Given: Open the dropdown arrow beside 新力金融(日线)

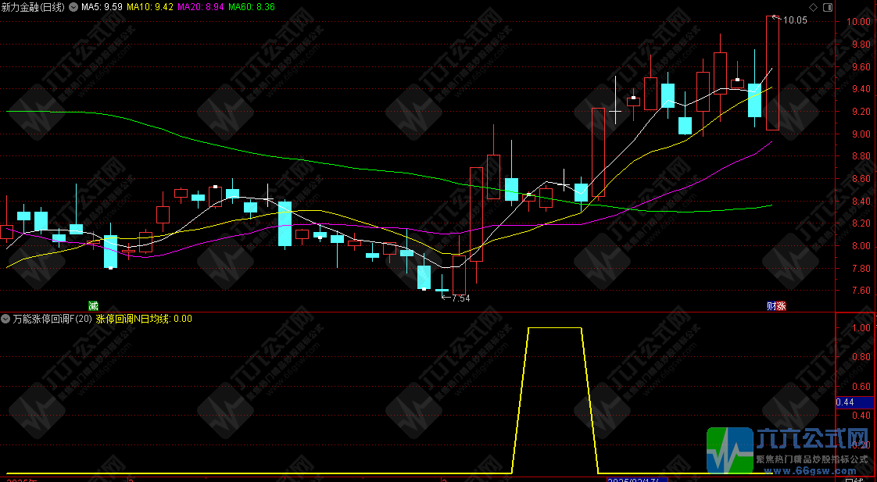Looking at the screenshot, I should 73,7.
